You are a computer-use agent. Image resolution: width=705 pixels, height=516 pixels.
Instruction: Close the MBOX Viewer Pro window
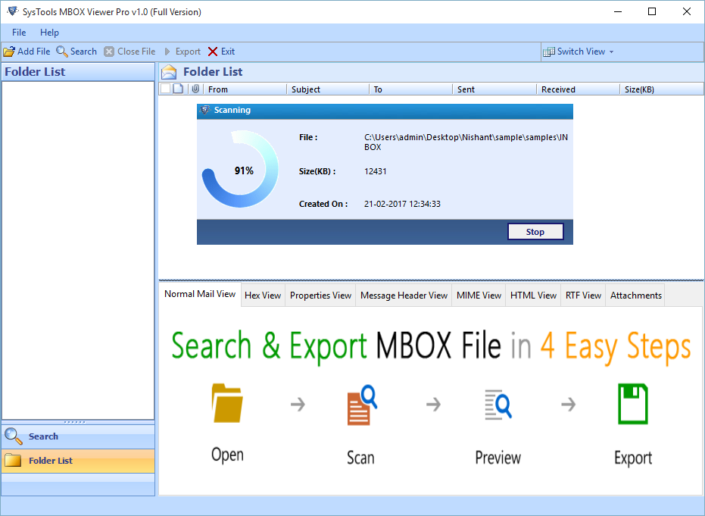pyautogui.click(x=687, y=11)
